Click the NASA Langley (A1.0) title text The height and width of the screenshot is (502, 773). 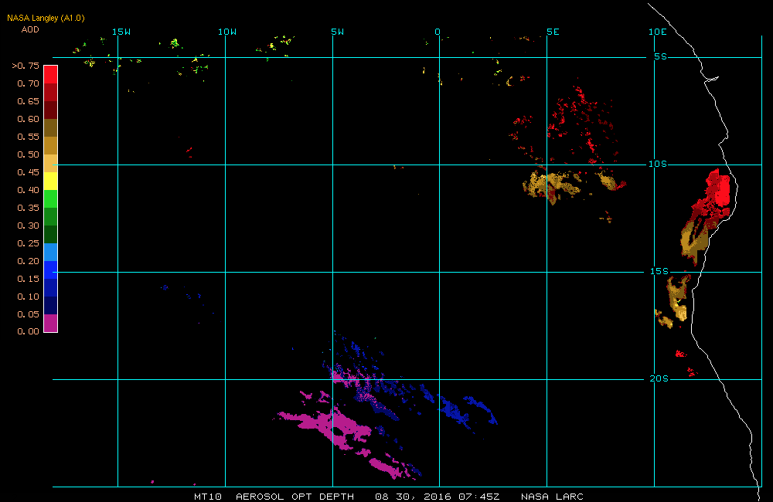[x=46, y=18]
